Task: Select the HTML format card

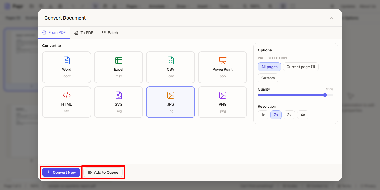Action: click(x=66, y=102)
